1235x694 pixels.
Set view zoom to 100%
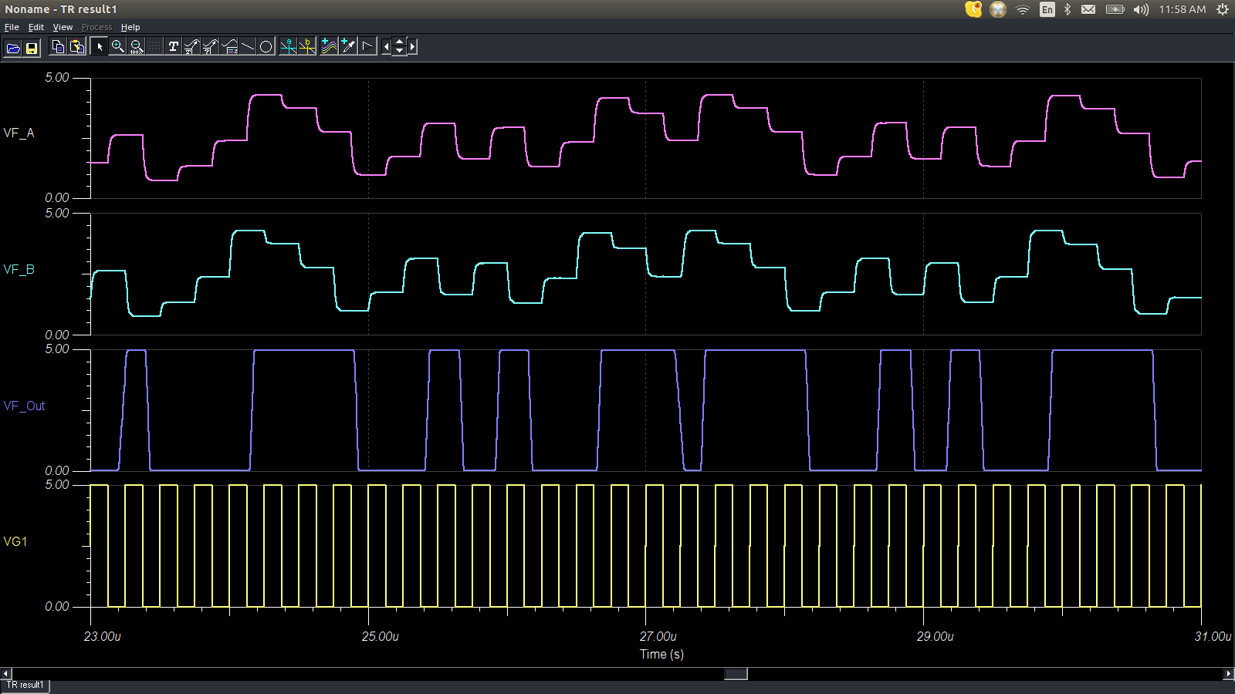point(136,46)
